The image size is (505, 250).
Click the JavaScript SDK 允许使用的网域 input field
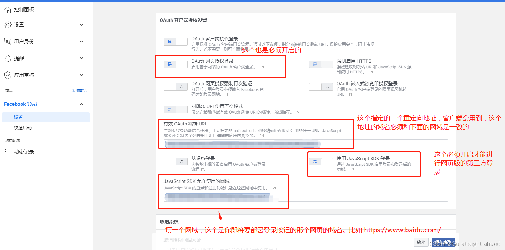306,197
